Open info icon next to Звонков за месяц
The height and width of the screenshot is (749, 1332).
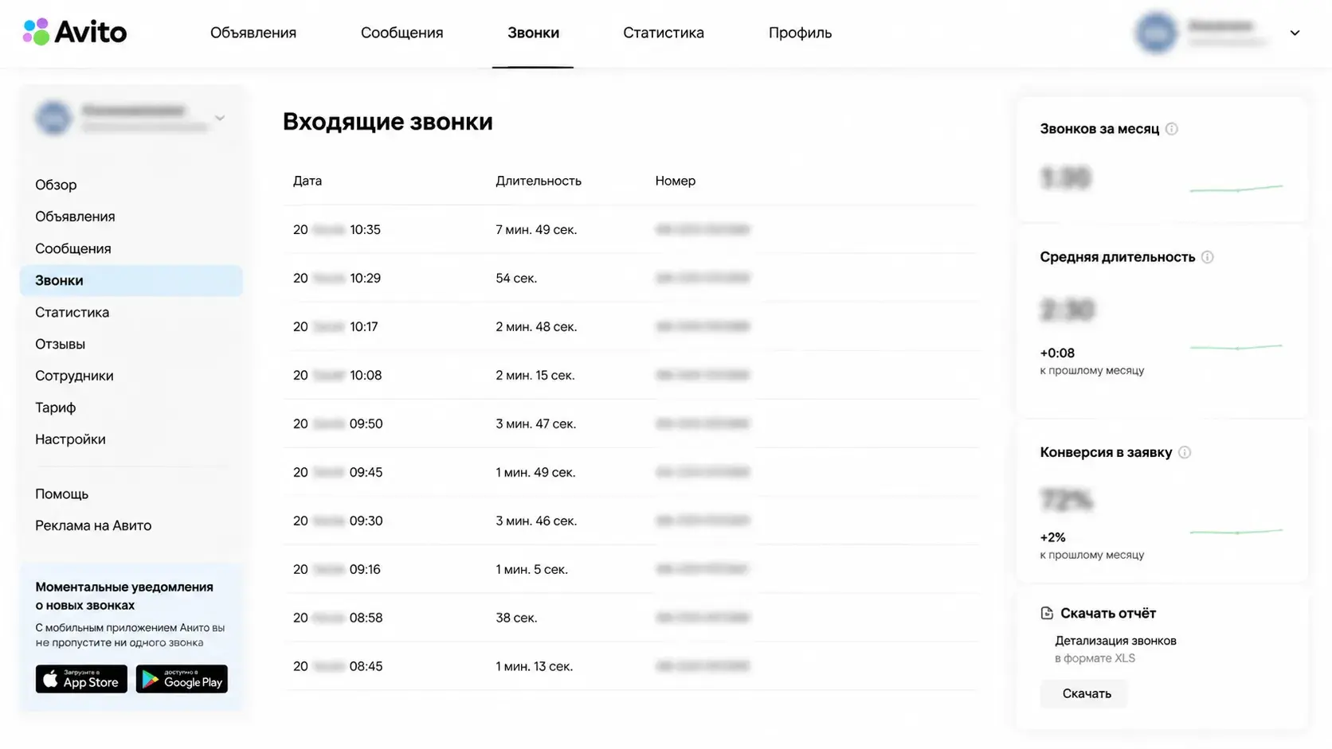tap(1171, 129)
